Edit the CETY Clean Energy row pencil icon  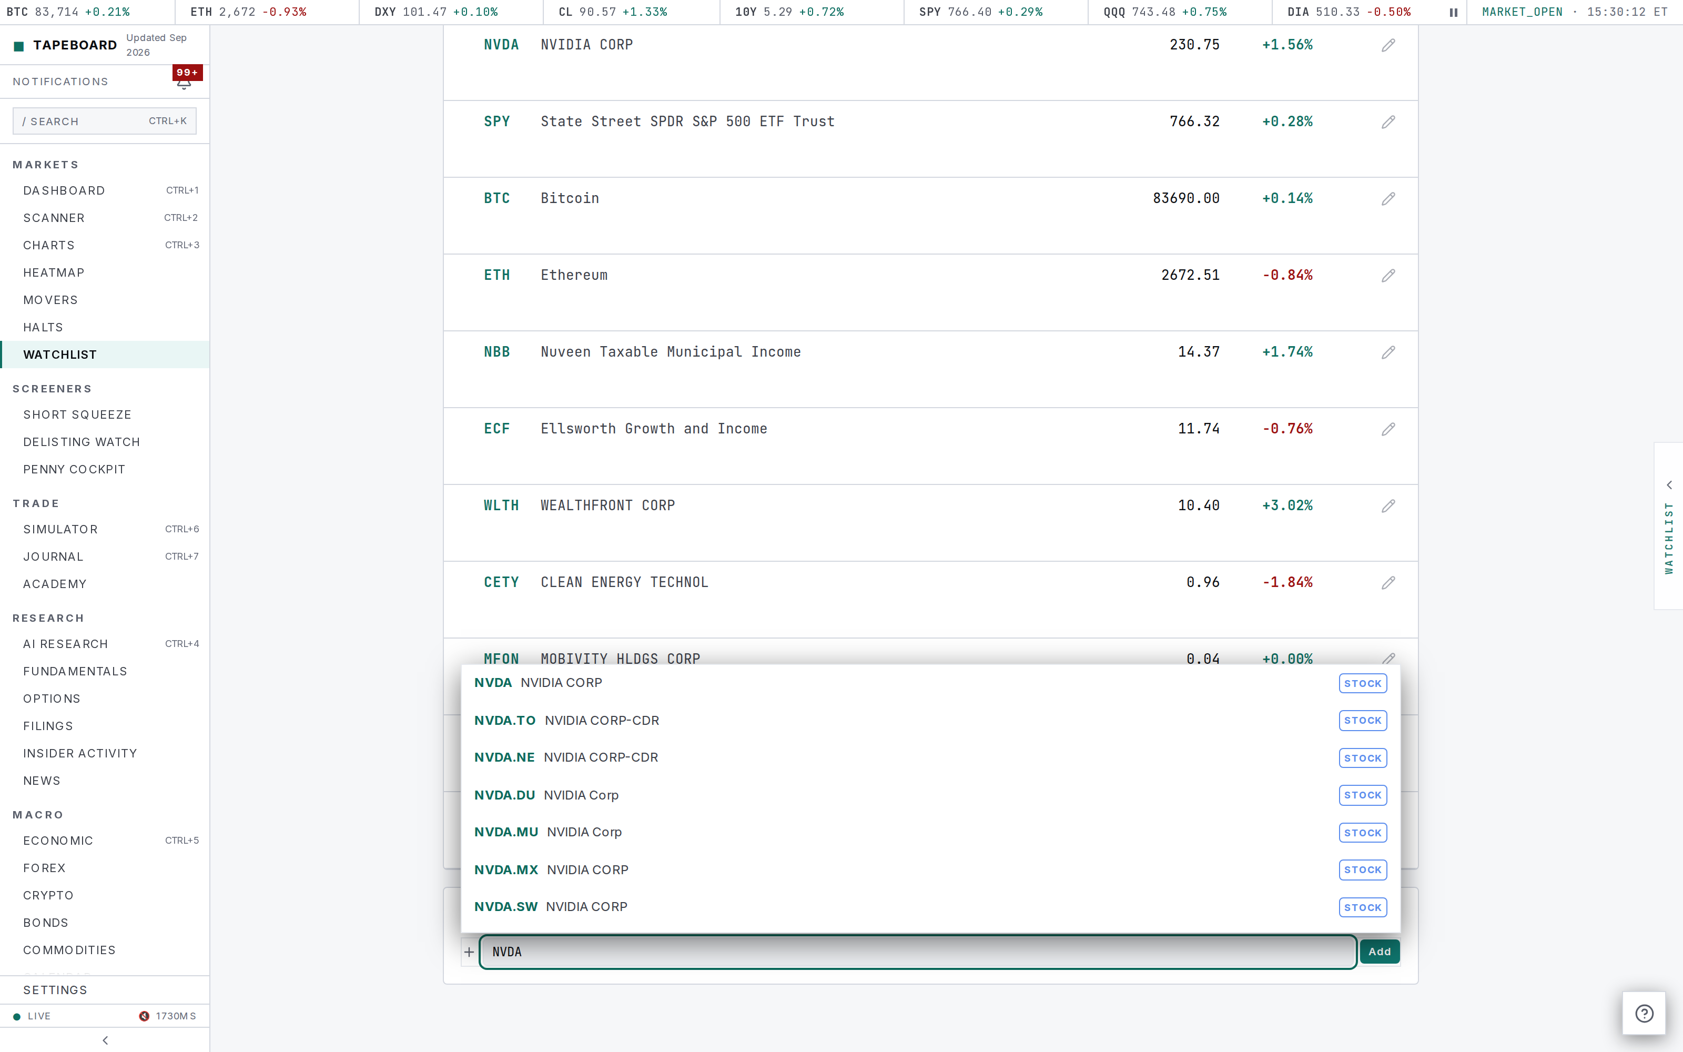coord(1388,583)
